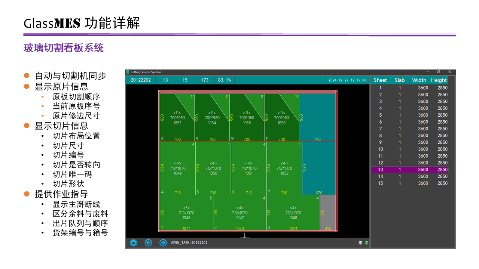The height and width of the screenshot is (269, 479).
Task: Click the sub-bullet 原片修边尺寸
Action: tap(76, 115)
